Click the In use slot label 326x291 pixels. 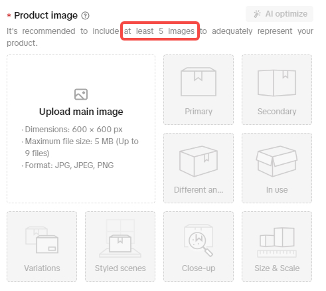(x=277, y=190)
